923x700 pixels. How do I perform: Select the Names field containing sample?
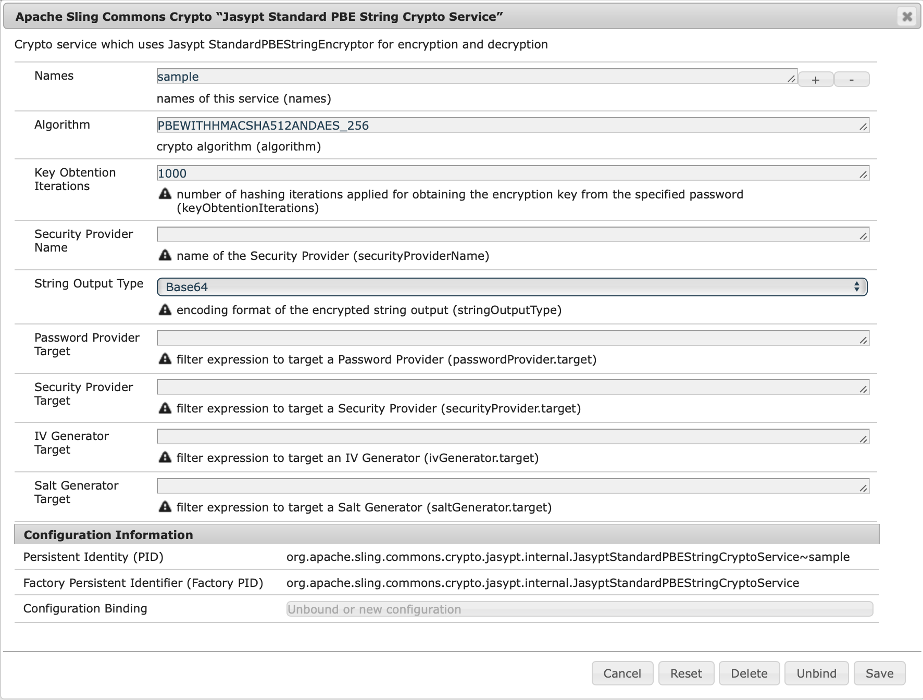(476, 77)
